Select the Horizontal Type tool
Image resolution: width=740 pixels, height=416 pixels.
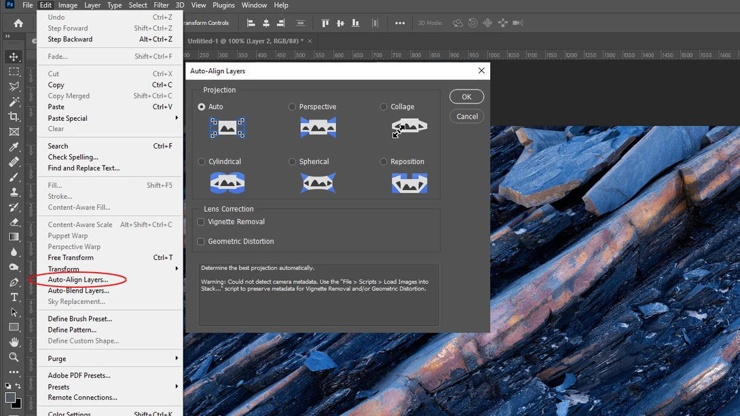[x=14, y=297]
